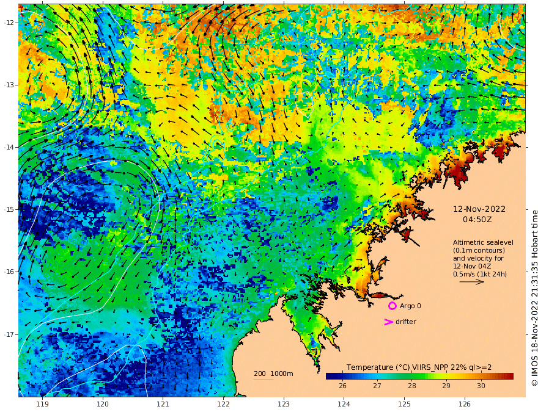Click latitude axis label -15
Viewport: 538px width, 415px height.
pos(9,209)
